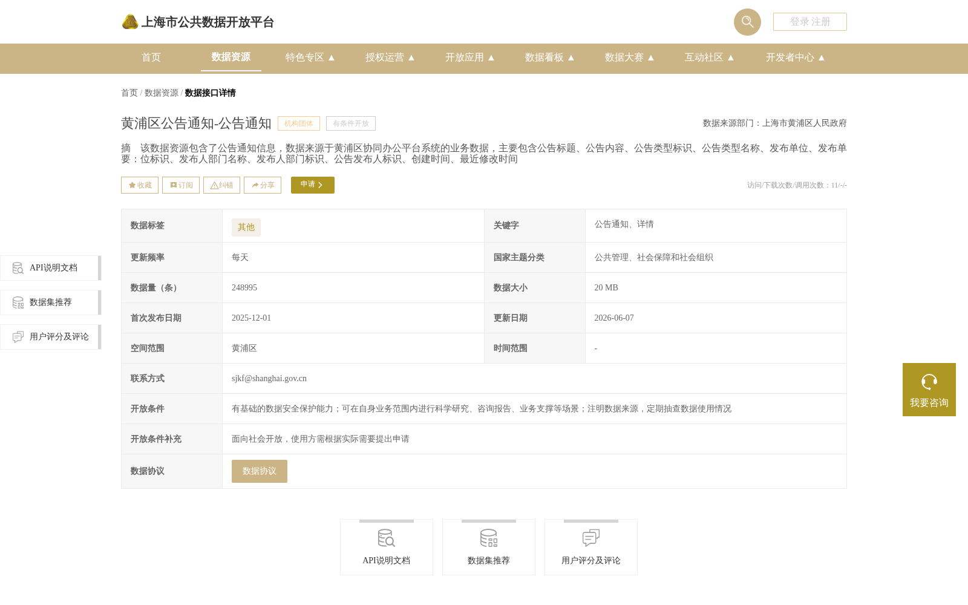Click the 申请 apply button
The width and height of the screenshot is (968, 605).
pyautogui.click(x=313, y=185)
